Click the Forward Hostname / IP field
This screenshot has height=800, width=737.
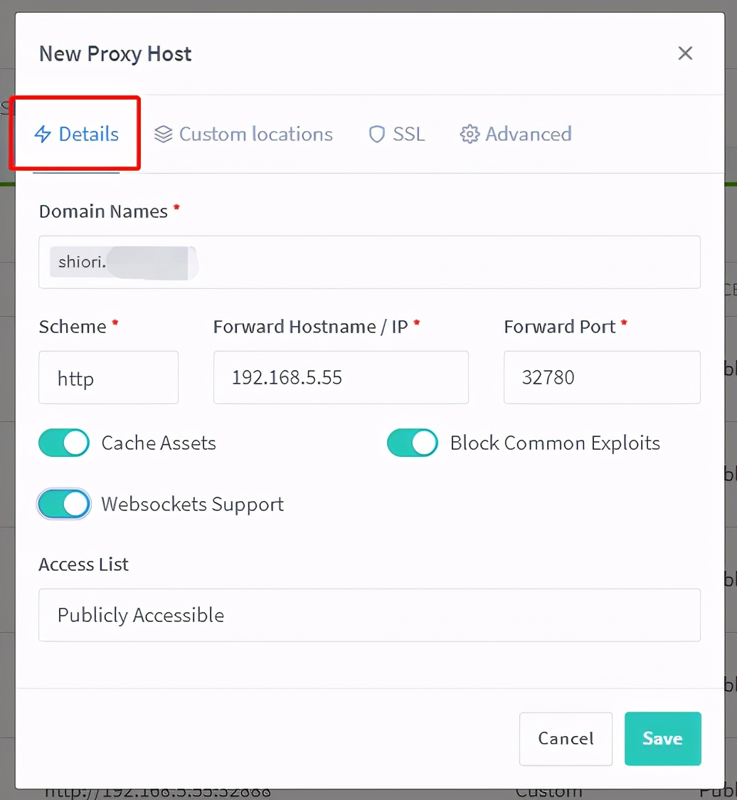coord(341,377)
